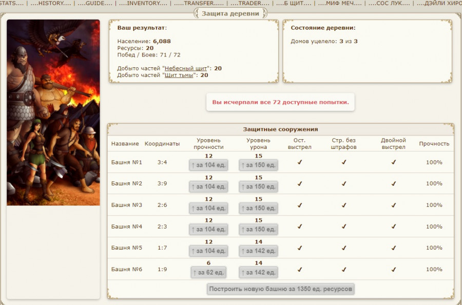The height and width of the screenshot is (305, 462).
Task: Click Стр. без штрафов checkmark for Башня №6
Action: coord(343,270)
